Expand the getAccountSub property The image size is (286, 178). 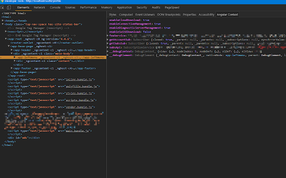(x=108, y=40)
